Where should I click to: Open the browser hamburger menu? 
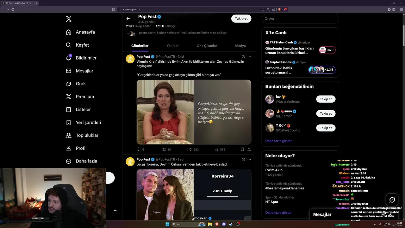tap(402, 9)
